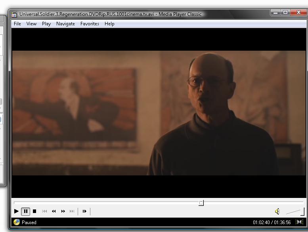Click the paused video frame
The image size is (308, 232).
click(x=159, y=113)
